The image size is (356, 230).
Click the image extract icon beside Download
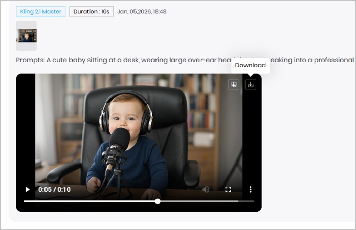point(234,85)
